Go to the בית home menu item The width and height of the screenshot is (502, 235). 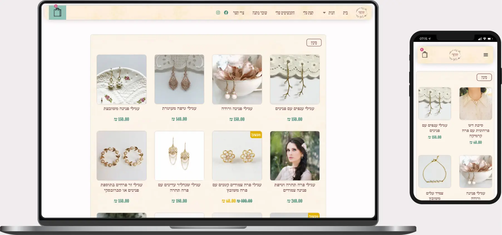[x=345, y=13]
